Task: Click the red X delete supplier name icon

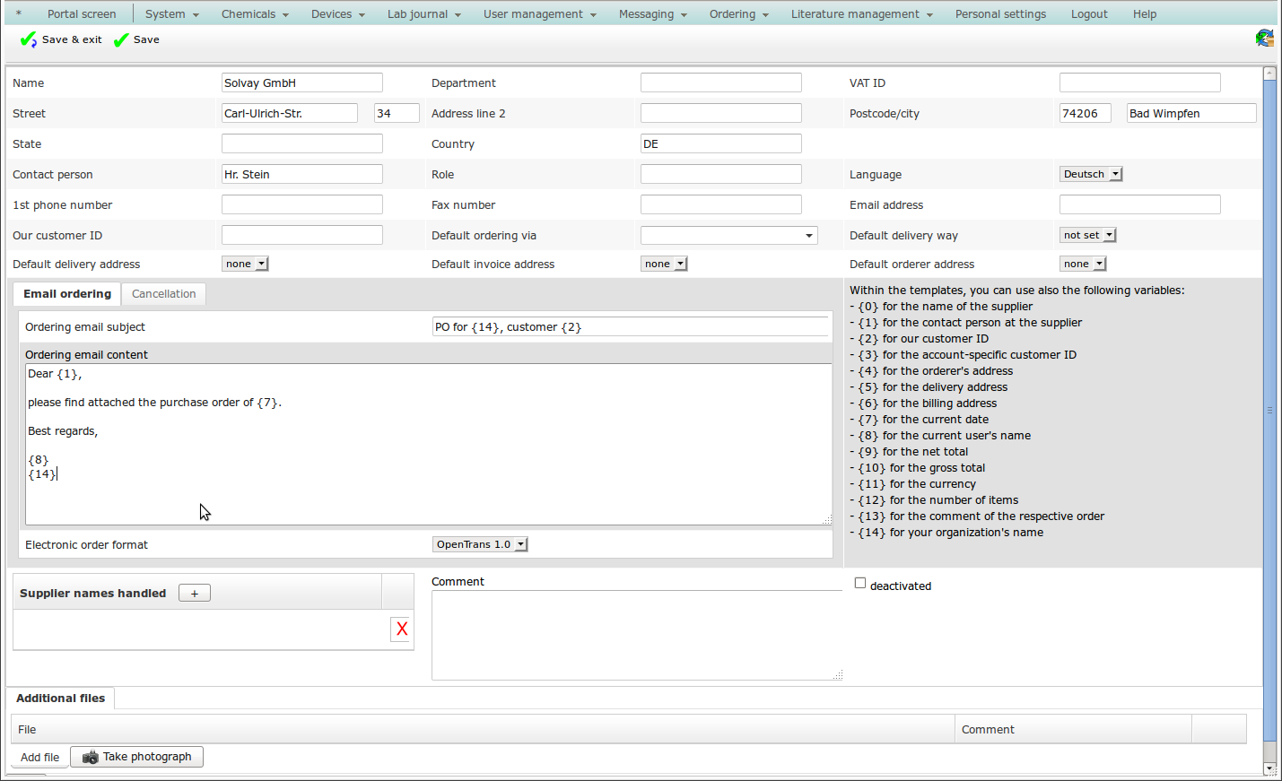Action: coord(401,629)
